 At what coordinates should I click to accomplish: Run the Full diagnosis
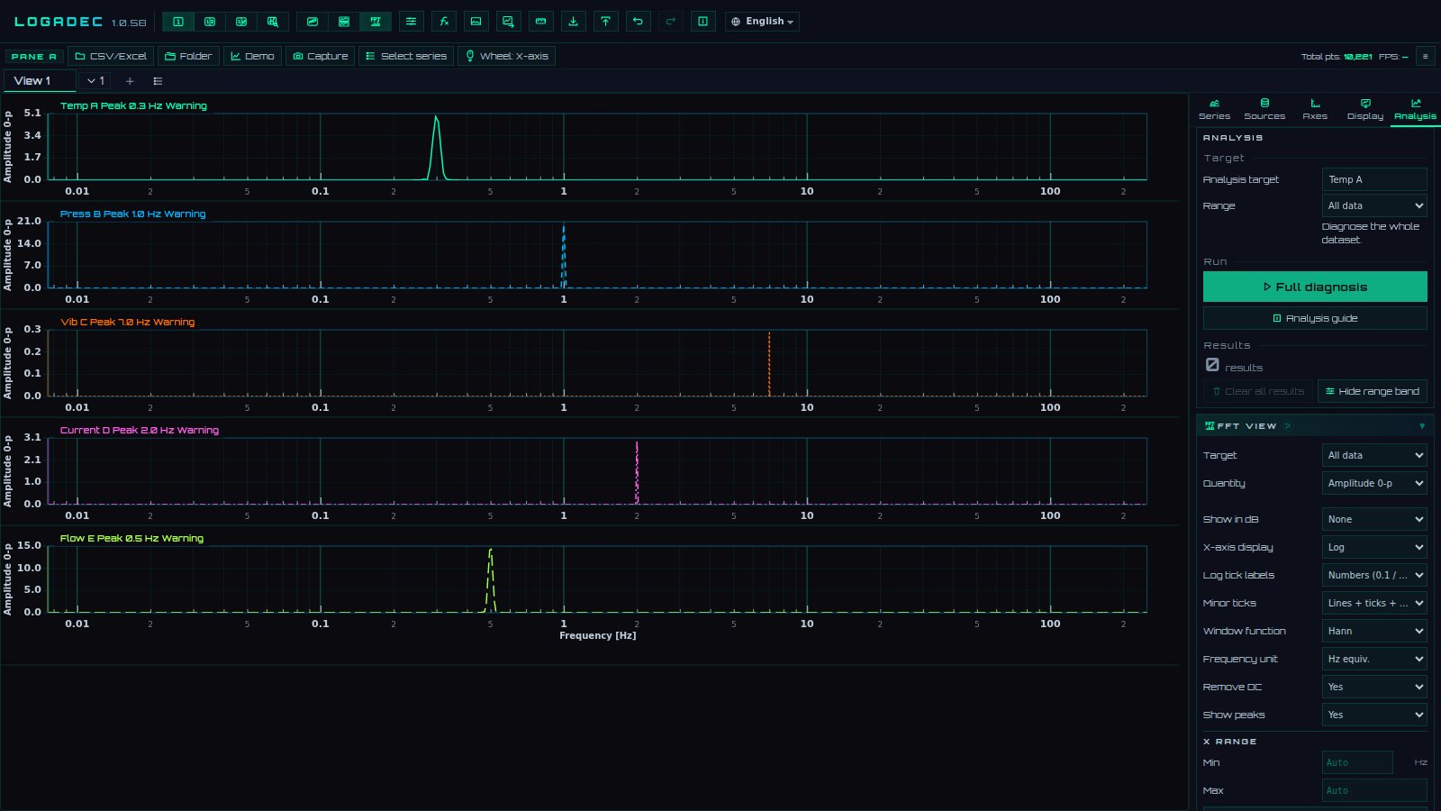pyautogui.click(x=1315, y=287)
